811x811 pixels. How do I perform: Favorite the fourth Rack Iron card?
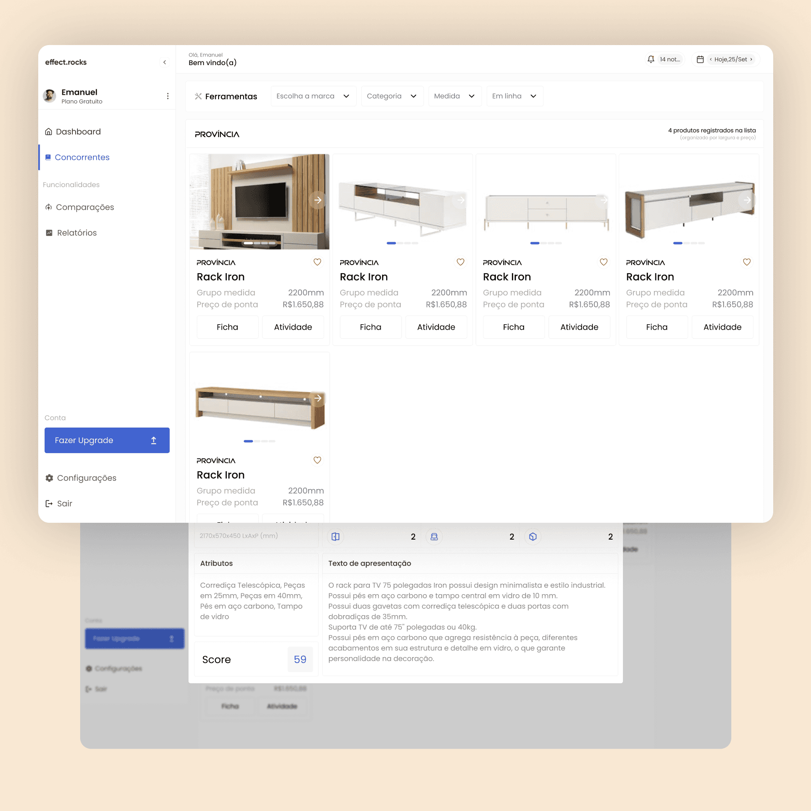tap(747, 262)
